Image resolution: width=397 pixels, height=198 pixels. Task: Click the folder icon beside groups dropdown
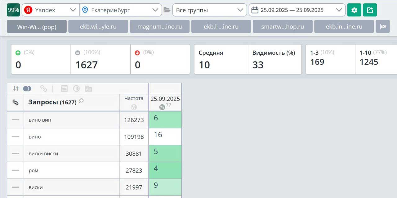click(167, 10)
